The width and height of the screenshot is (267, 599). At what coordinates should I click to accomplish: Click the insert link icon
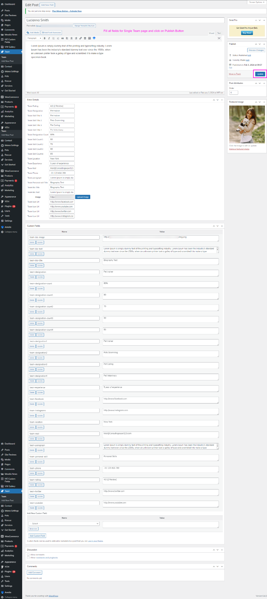coord(80,38)
